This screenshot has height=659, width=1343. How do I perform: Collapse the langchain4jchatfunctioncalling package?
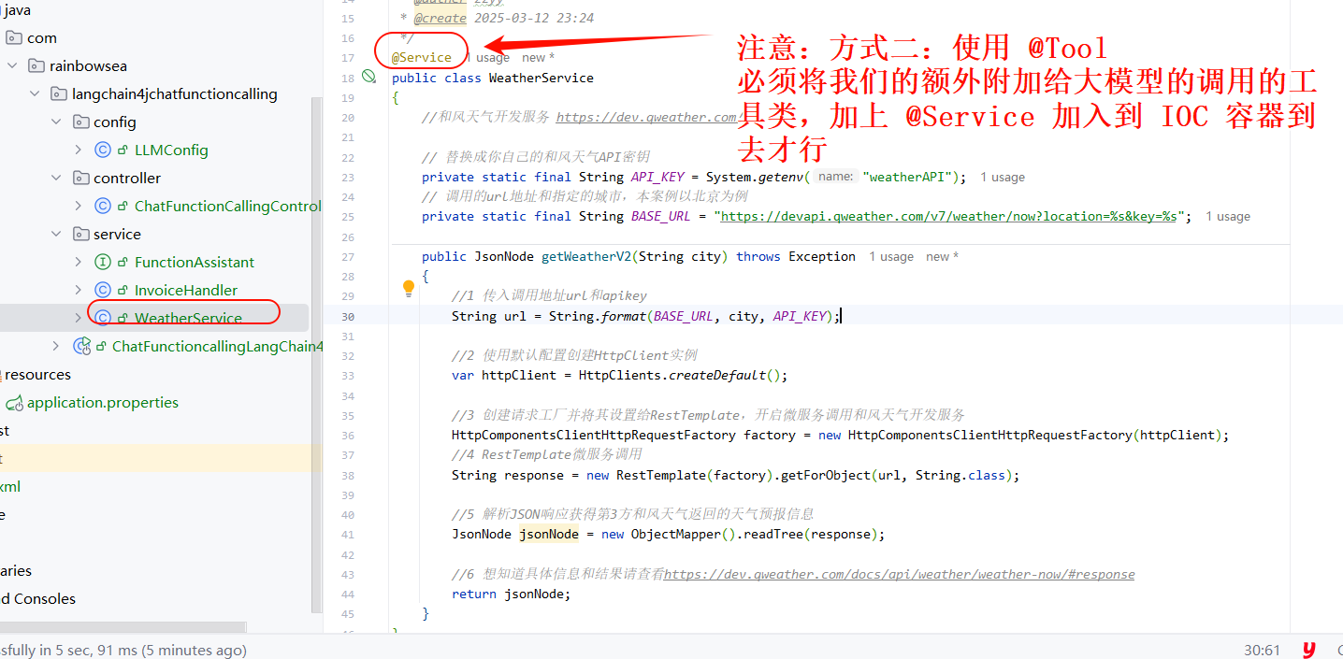point(35,93)
